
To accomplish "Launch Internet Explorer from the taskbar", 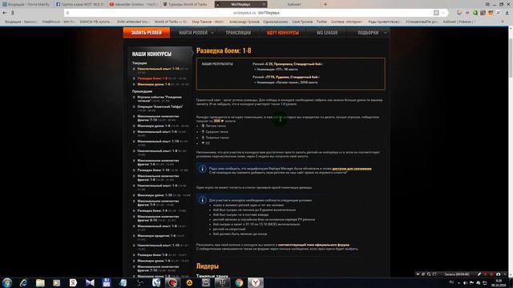I will pyautogui.click(x=23, y=282).
